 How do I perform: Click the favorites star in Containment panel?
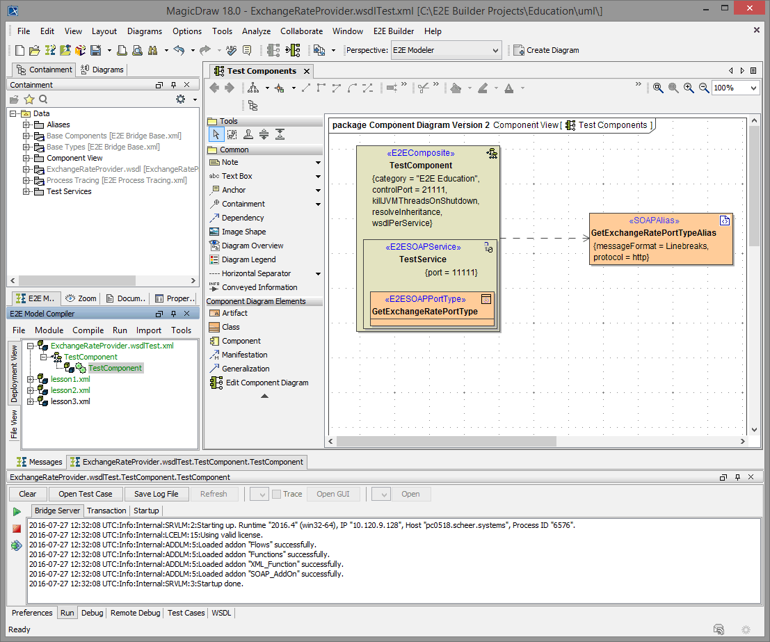point(29,99)
